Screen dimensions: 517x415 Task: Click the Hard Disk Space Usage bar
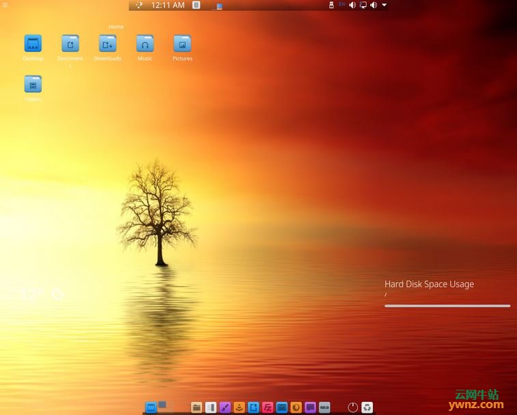pyautogui.click(x=447, y=306)
